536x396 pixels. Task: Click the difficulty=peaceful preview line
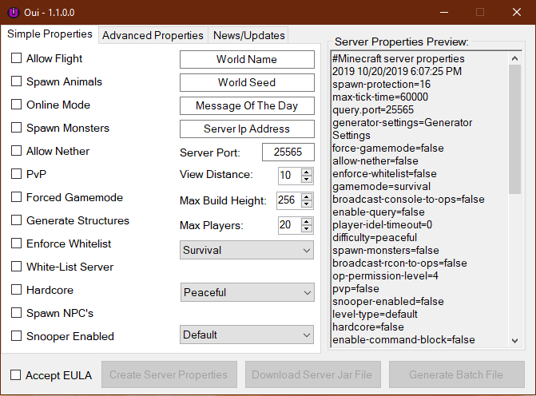pyautogui.click(x=375, y=237)
